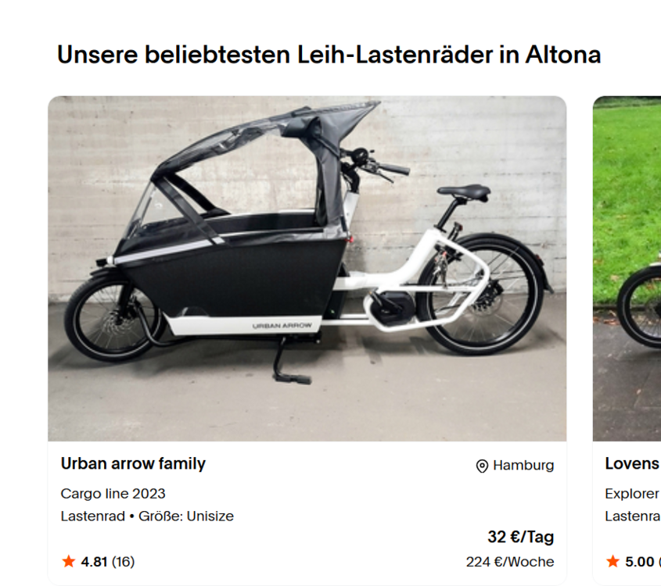Click the heading Unsere beliebtesten Leih-Lastenräder in Altona
This screenshot has height=586, width=661.
click(x=329, y=55)
